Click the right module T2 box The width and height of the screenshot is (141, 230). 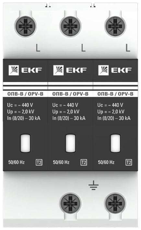click(129, 163)
